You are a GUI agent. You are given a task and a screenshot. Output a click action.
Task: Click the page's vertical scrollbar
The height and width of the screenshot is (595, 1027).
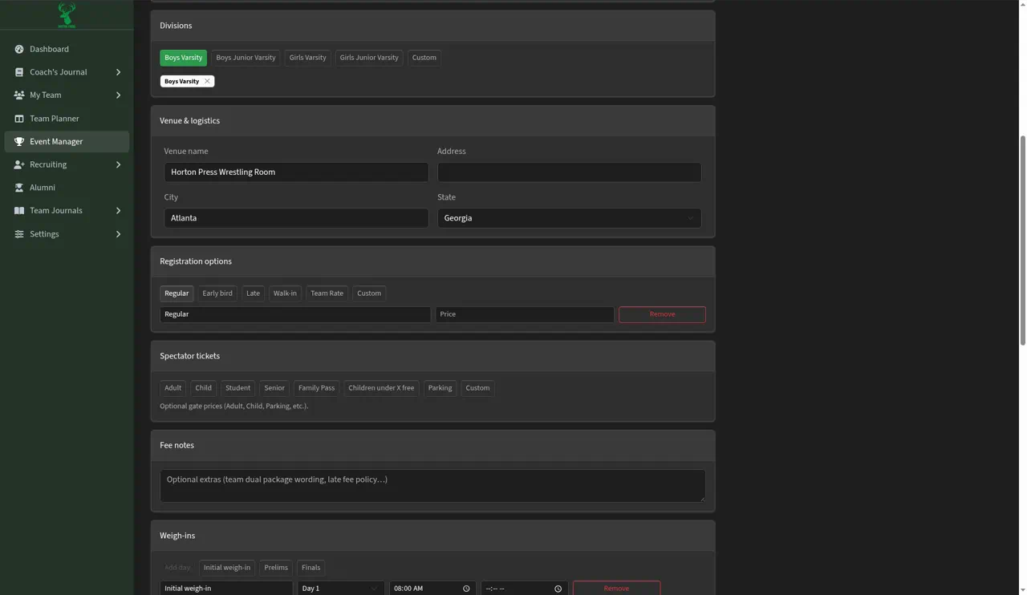[1023, 241]
